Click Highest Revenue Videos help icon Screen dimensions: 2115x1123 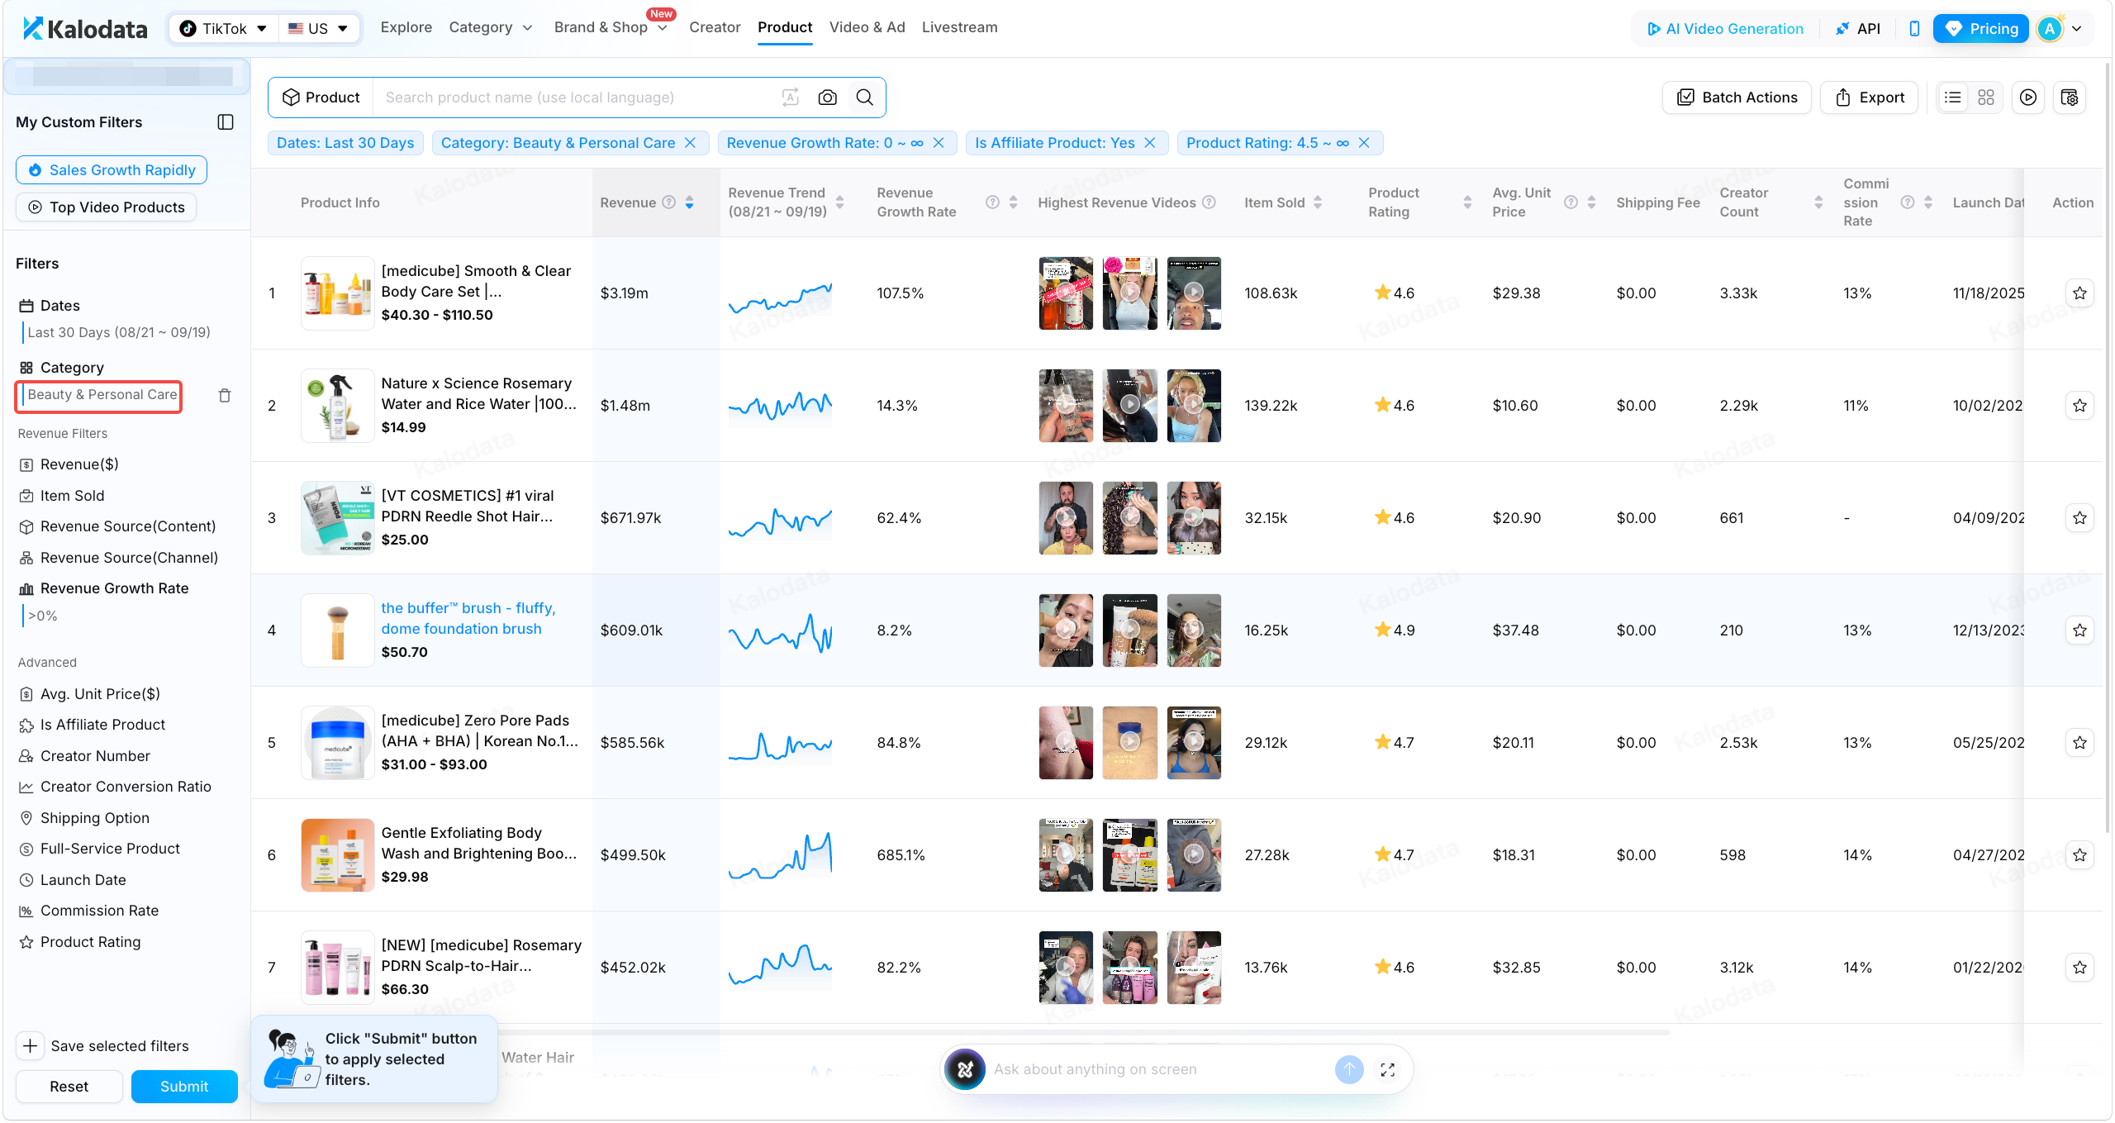(x=1209, y=202)
